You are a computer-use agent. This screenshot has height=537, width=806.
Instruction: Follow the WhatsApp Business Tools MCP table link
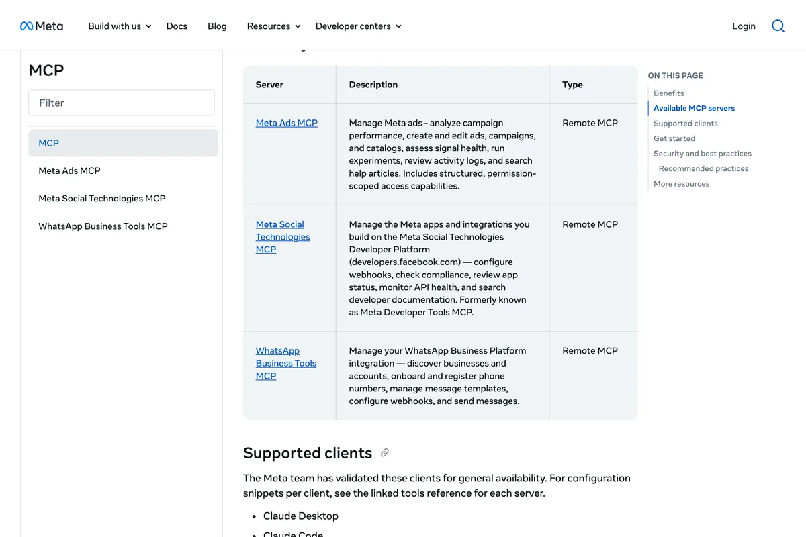(x=286, y=363)
